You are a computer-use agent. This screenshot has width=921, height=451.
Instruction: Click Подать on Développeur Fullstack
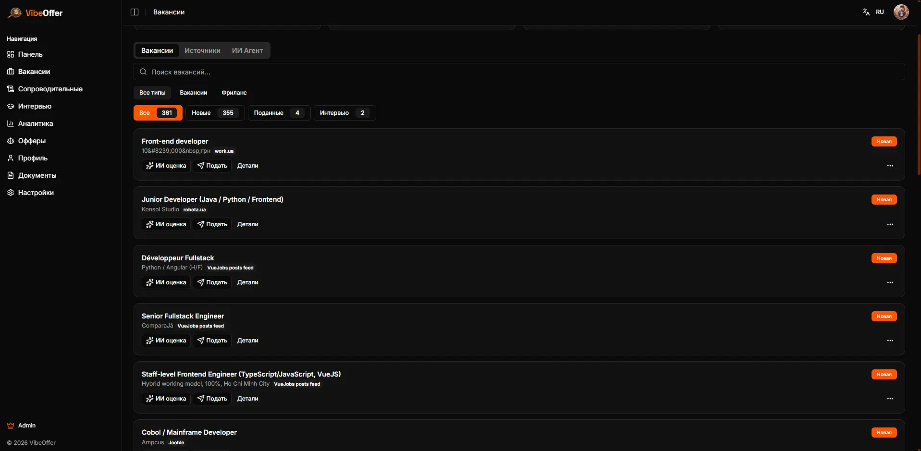[212, 282]
